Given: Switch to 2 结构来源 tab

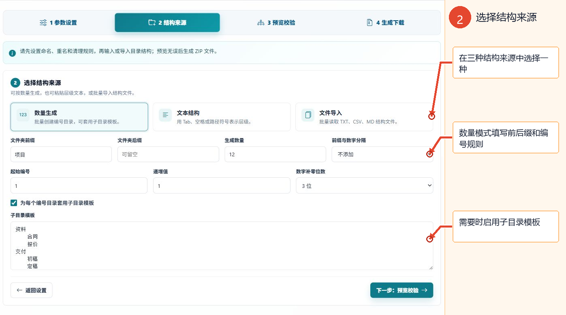Looking at the screenshot, I should (167, 23).
